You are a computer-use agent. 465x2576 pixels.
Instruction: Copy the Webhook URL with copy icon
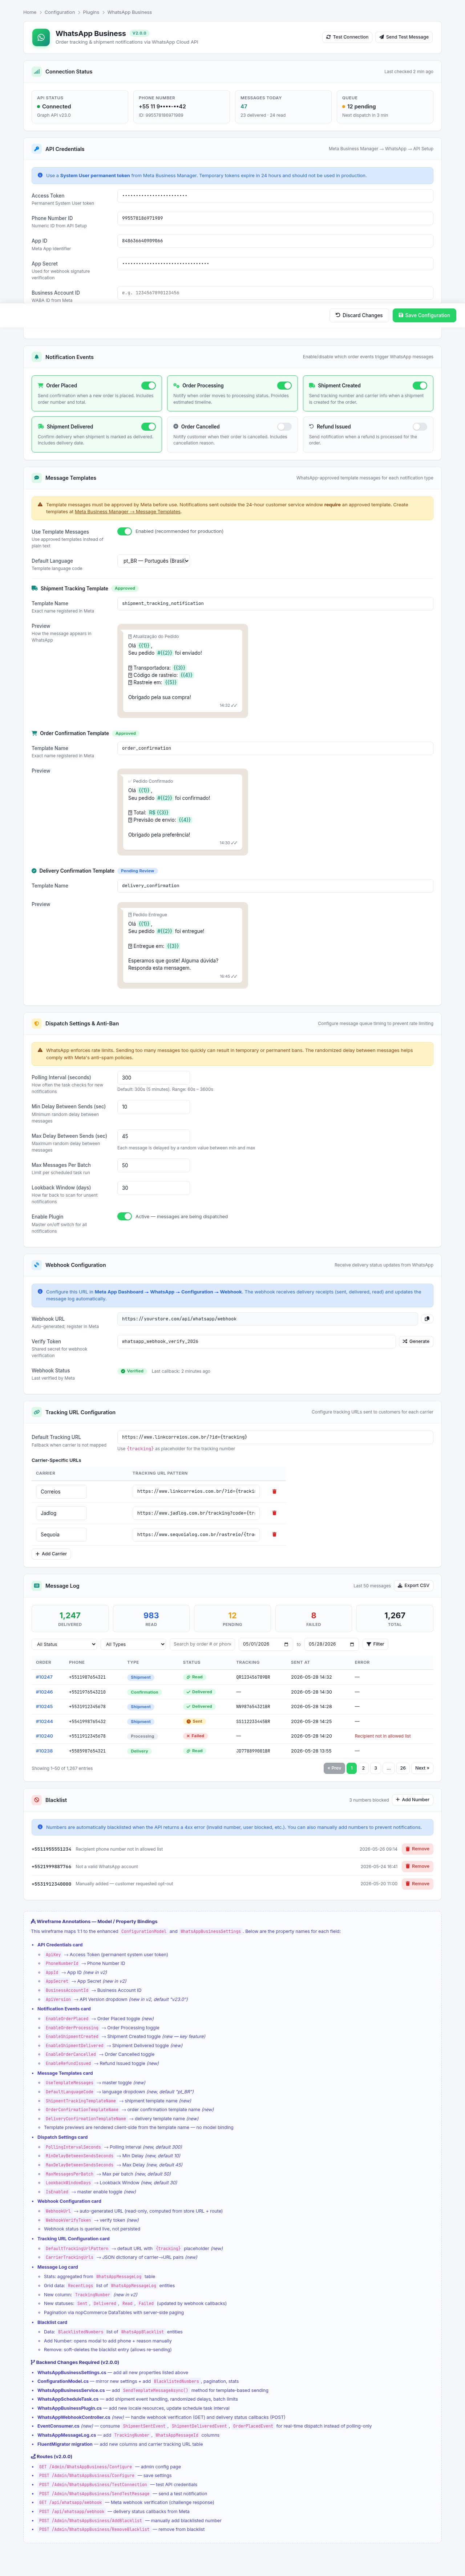(427, 1319)
